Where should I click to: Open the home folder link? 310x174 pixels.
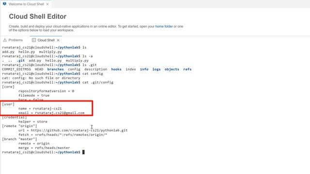[164, 26]
